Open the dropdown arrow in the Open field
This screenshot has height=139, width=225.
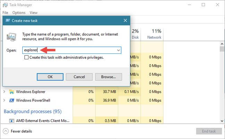click(118, 50)
